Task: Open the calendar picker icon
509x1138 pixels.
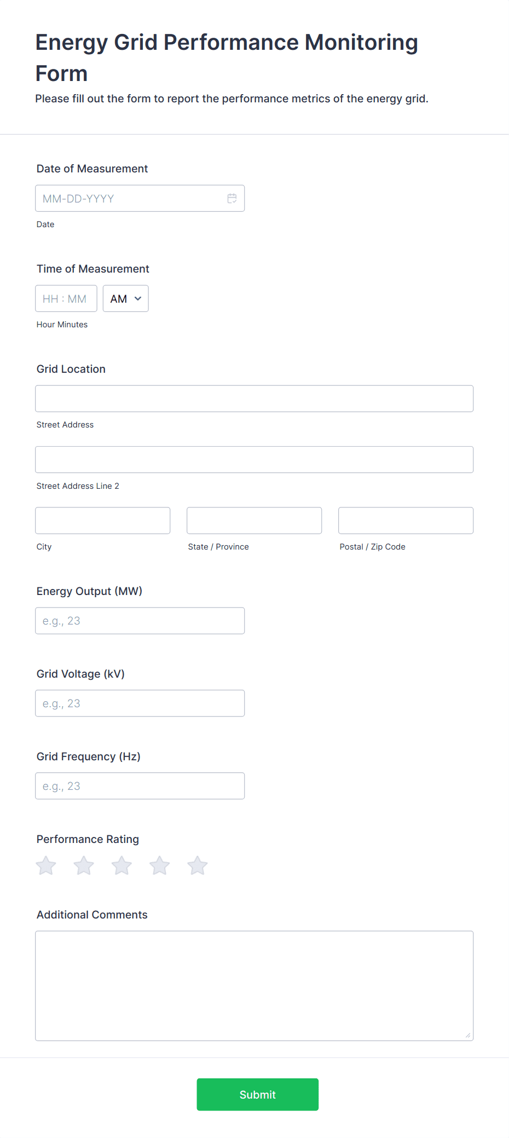Action: 232,198
